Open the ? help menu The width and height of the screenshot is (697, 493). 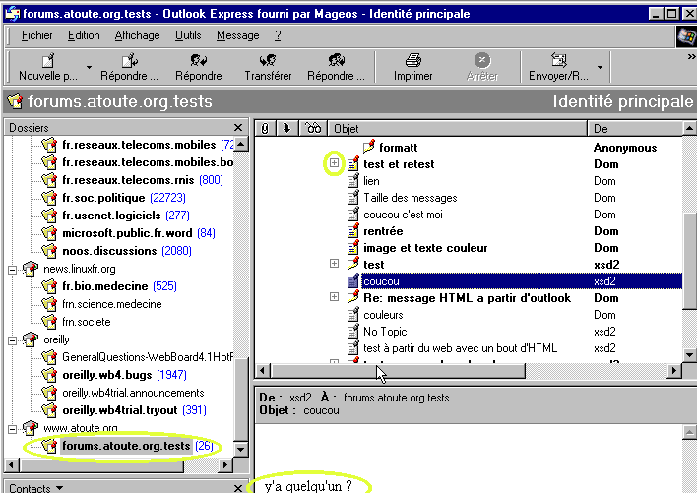[278, 35]
